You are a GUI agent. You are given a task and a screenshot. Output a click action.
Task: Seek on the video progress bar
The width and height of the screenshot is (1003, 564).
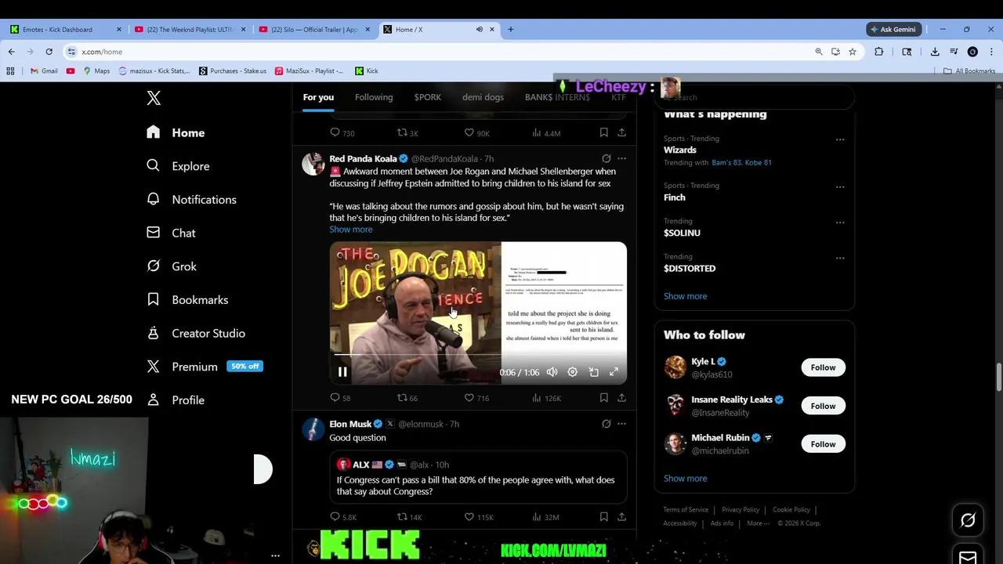478,355
